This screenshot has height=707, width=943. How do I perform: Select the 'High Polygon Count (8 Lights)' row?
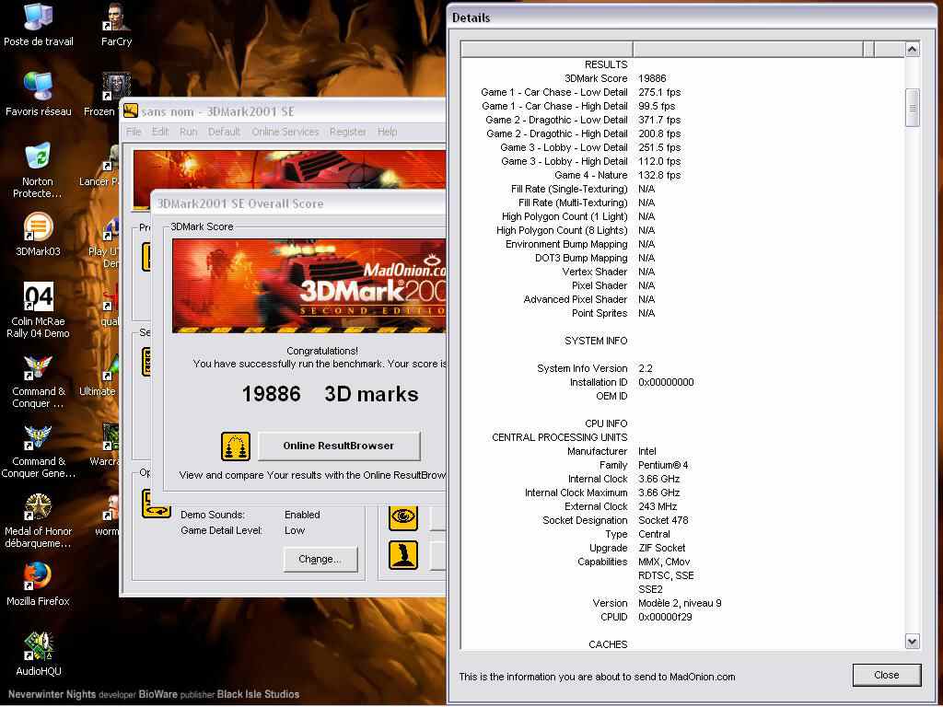click(x=682, y=230)
